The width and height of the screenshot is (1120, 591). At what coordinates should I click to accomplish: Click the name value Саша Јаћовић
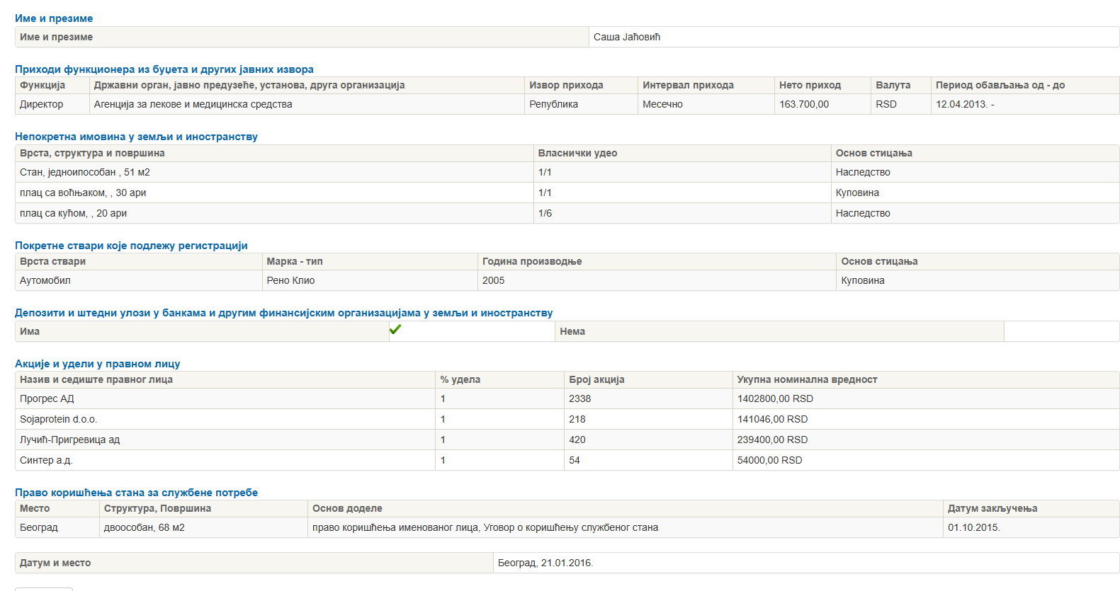[627, 37]
